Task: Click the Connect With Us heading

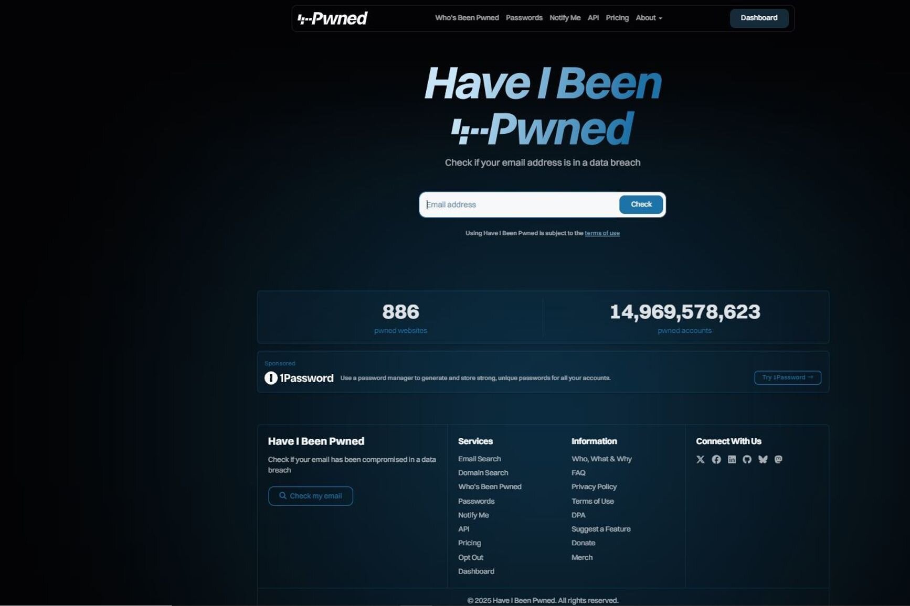Action: pos(728,441)
